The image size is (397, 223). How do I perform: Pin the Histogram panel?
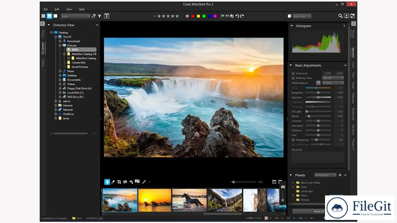point(344,26)
